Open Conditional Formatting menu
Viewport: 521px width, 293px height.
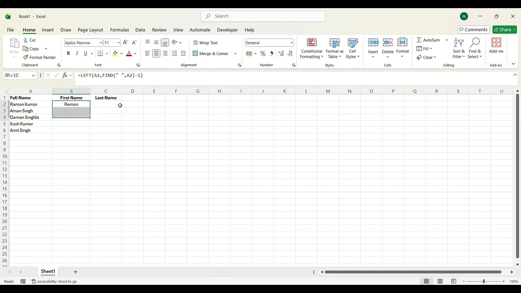[x=312, y=48]
